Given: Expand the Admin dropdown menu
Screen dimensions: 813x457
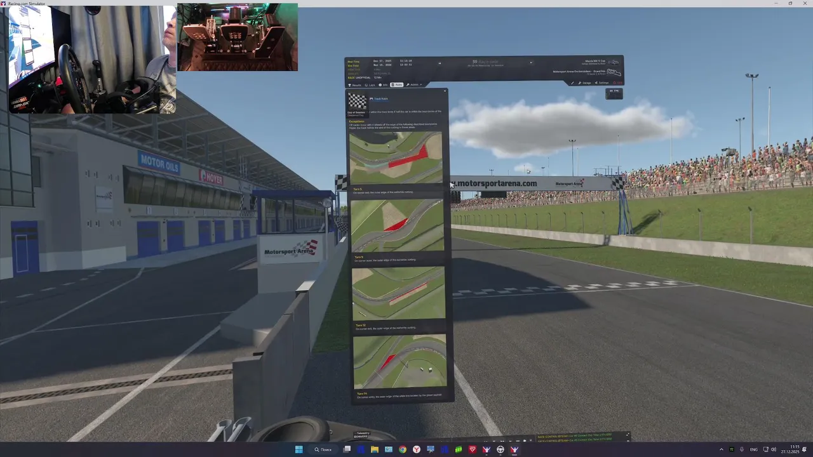Looking at the screenshot, I should pyautogui.click(x=414, y=85).
